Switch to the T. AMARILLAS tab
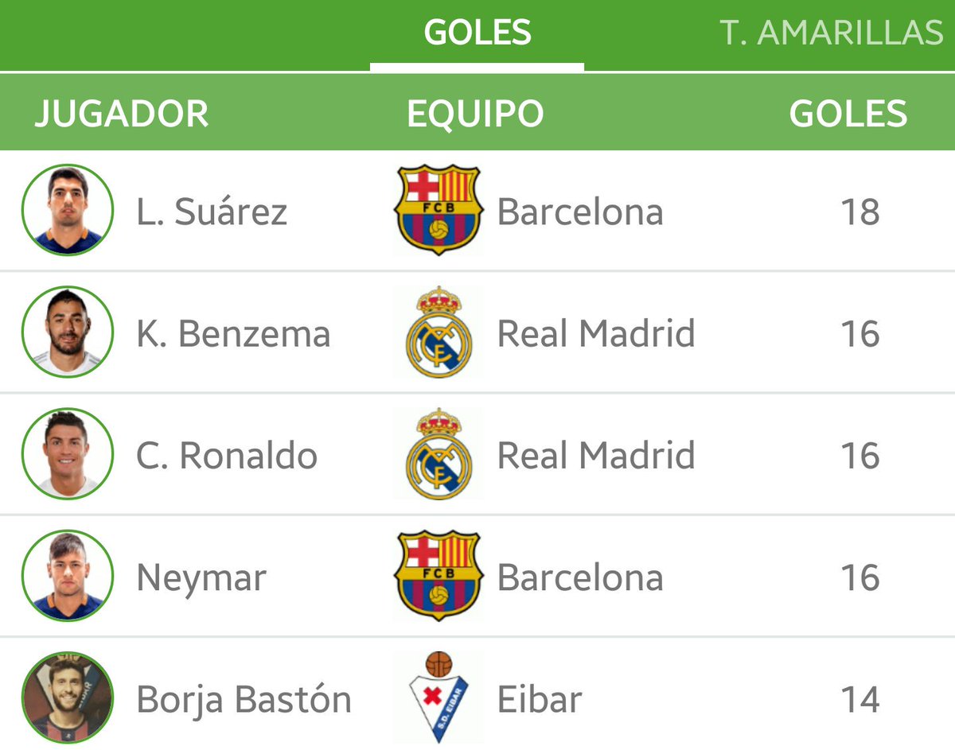Screen dimensions: 955x750 point(832,33)
